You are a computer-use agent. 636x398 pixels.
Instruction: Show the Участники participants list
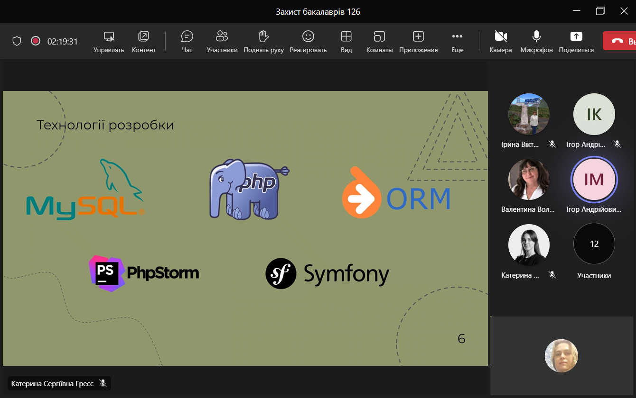[222, 41]
